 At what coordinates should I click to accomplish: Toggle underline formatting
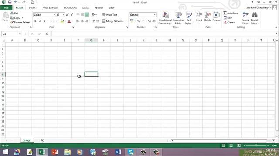(x=44, y=21)
